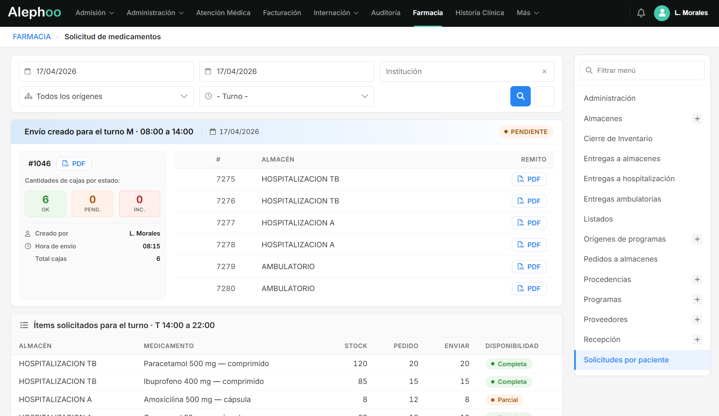
Task: Click the L. Morales user avatar
Action: (662, 13)
